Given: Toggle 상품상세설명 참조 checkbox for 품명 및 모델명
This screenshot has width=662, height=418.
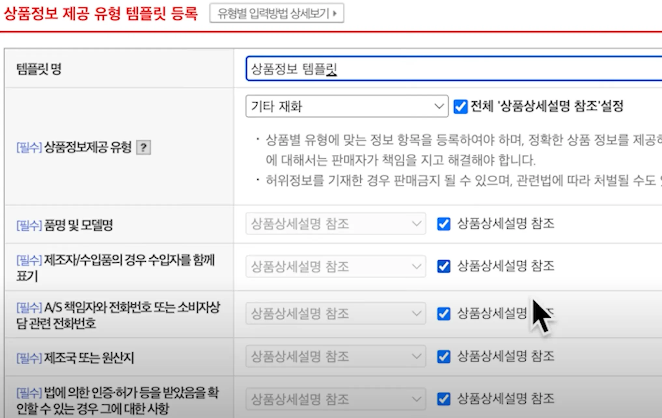Looking at the screenshot, I should click(x=444, y=224).
